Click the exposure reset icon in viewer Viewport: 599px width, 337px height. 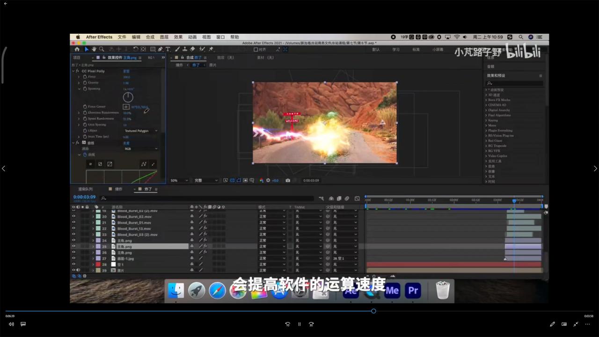268,180
